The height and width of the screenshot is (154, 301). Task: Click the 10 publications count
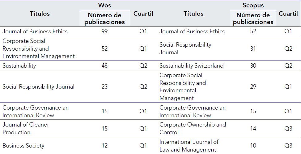(x=253, y=146)
